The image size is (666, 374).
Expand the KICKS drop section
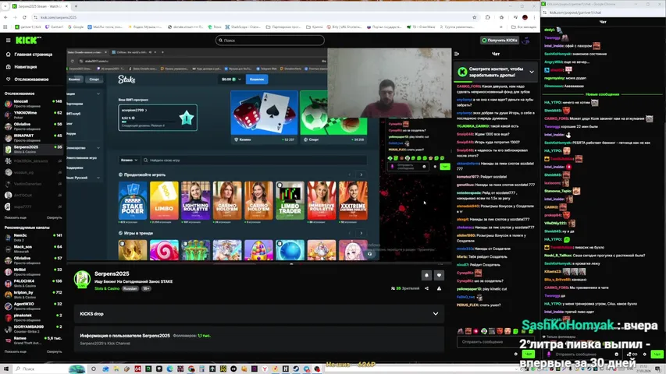[435, 313]
